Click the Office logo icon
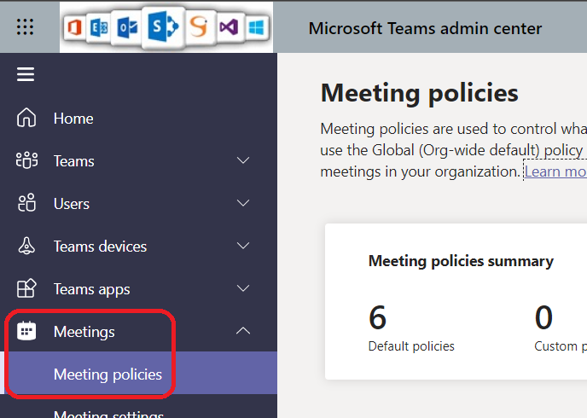587x418 pixels. [78, 27]
